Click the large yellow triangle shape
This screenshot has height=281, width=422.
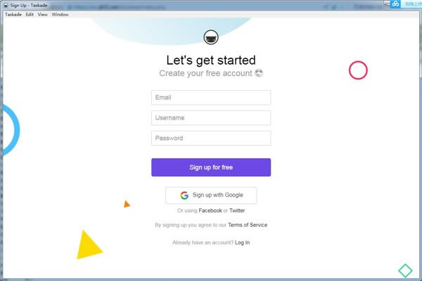tap(89, 246)
